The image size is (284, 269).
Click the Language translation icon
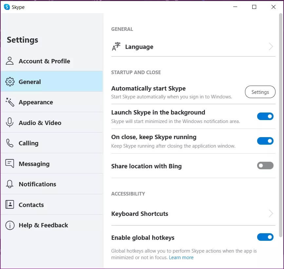pyautogui.click(x=116, y=47)
